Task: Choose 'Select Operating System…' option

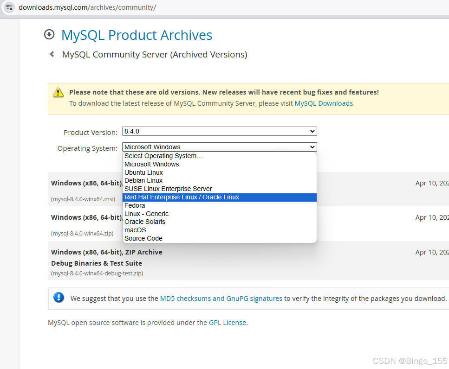Action: tap(219, 156)
